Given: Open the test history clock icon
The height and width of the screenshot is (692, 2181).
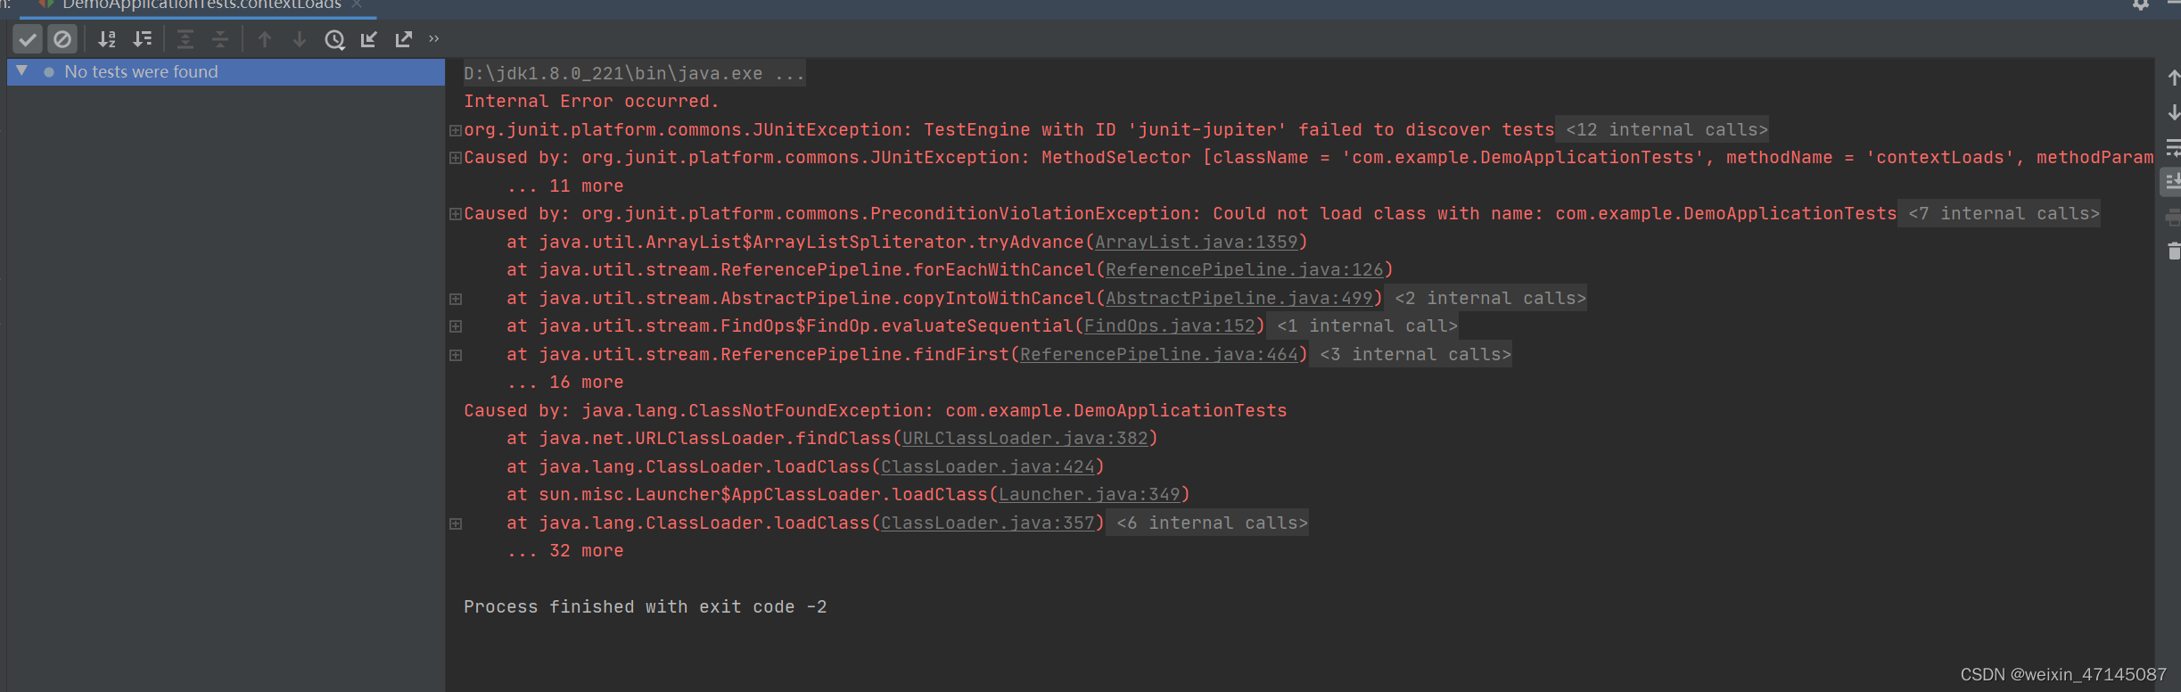Looking at the screenshot, I should coord(334,39).
